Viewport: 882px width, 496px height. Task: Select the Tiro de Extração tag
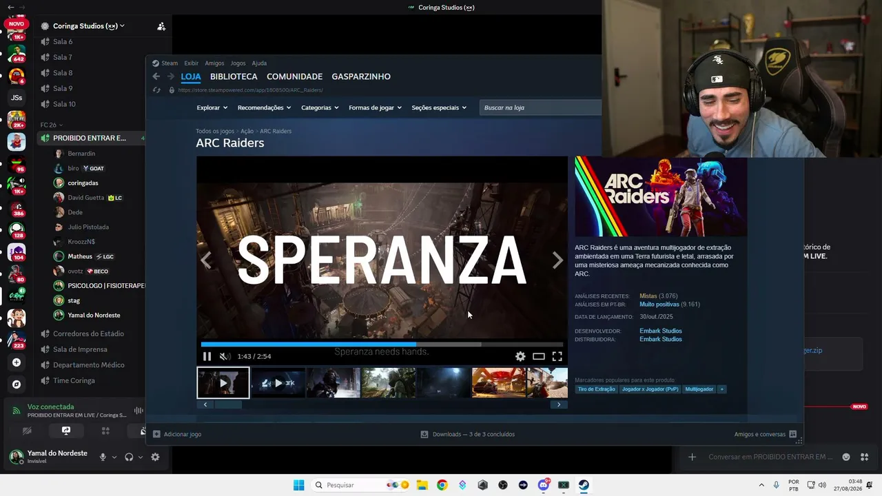click(x=596, y=389)
